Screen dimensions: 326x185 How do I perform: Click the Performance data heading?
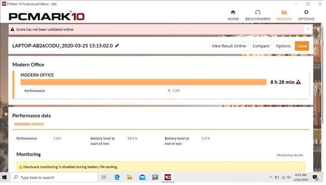[x=31, y=116]
